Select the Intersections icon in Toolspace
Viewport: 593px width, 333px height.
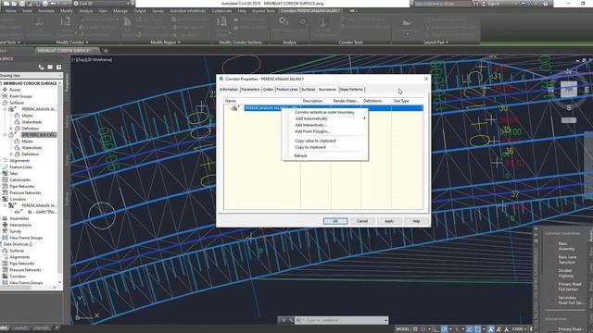coord(5,225)
